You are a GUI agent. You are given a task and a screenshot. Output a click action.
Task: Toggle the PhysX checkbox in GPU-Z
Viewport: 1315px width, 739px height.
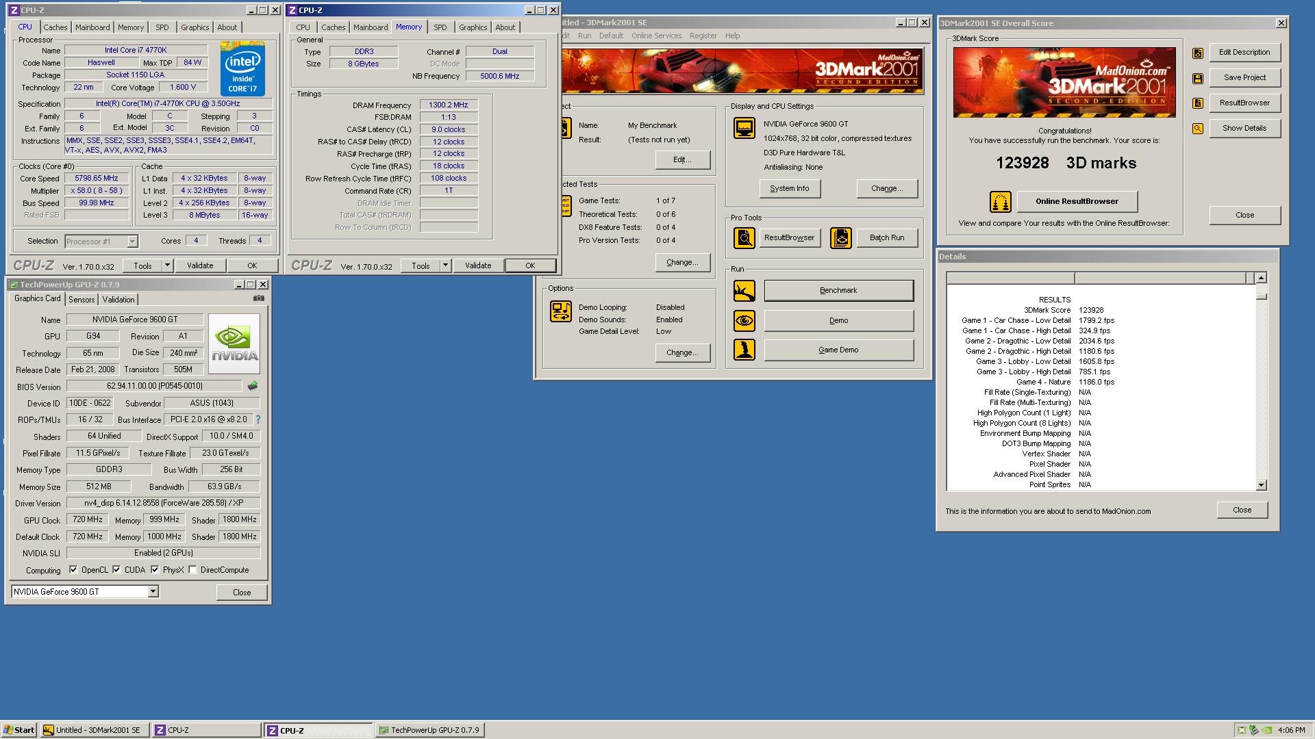pyautogui.click(x=155, y=569)
